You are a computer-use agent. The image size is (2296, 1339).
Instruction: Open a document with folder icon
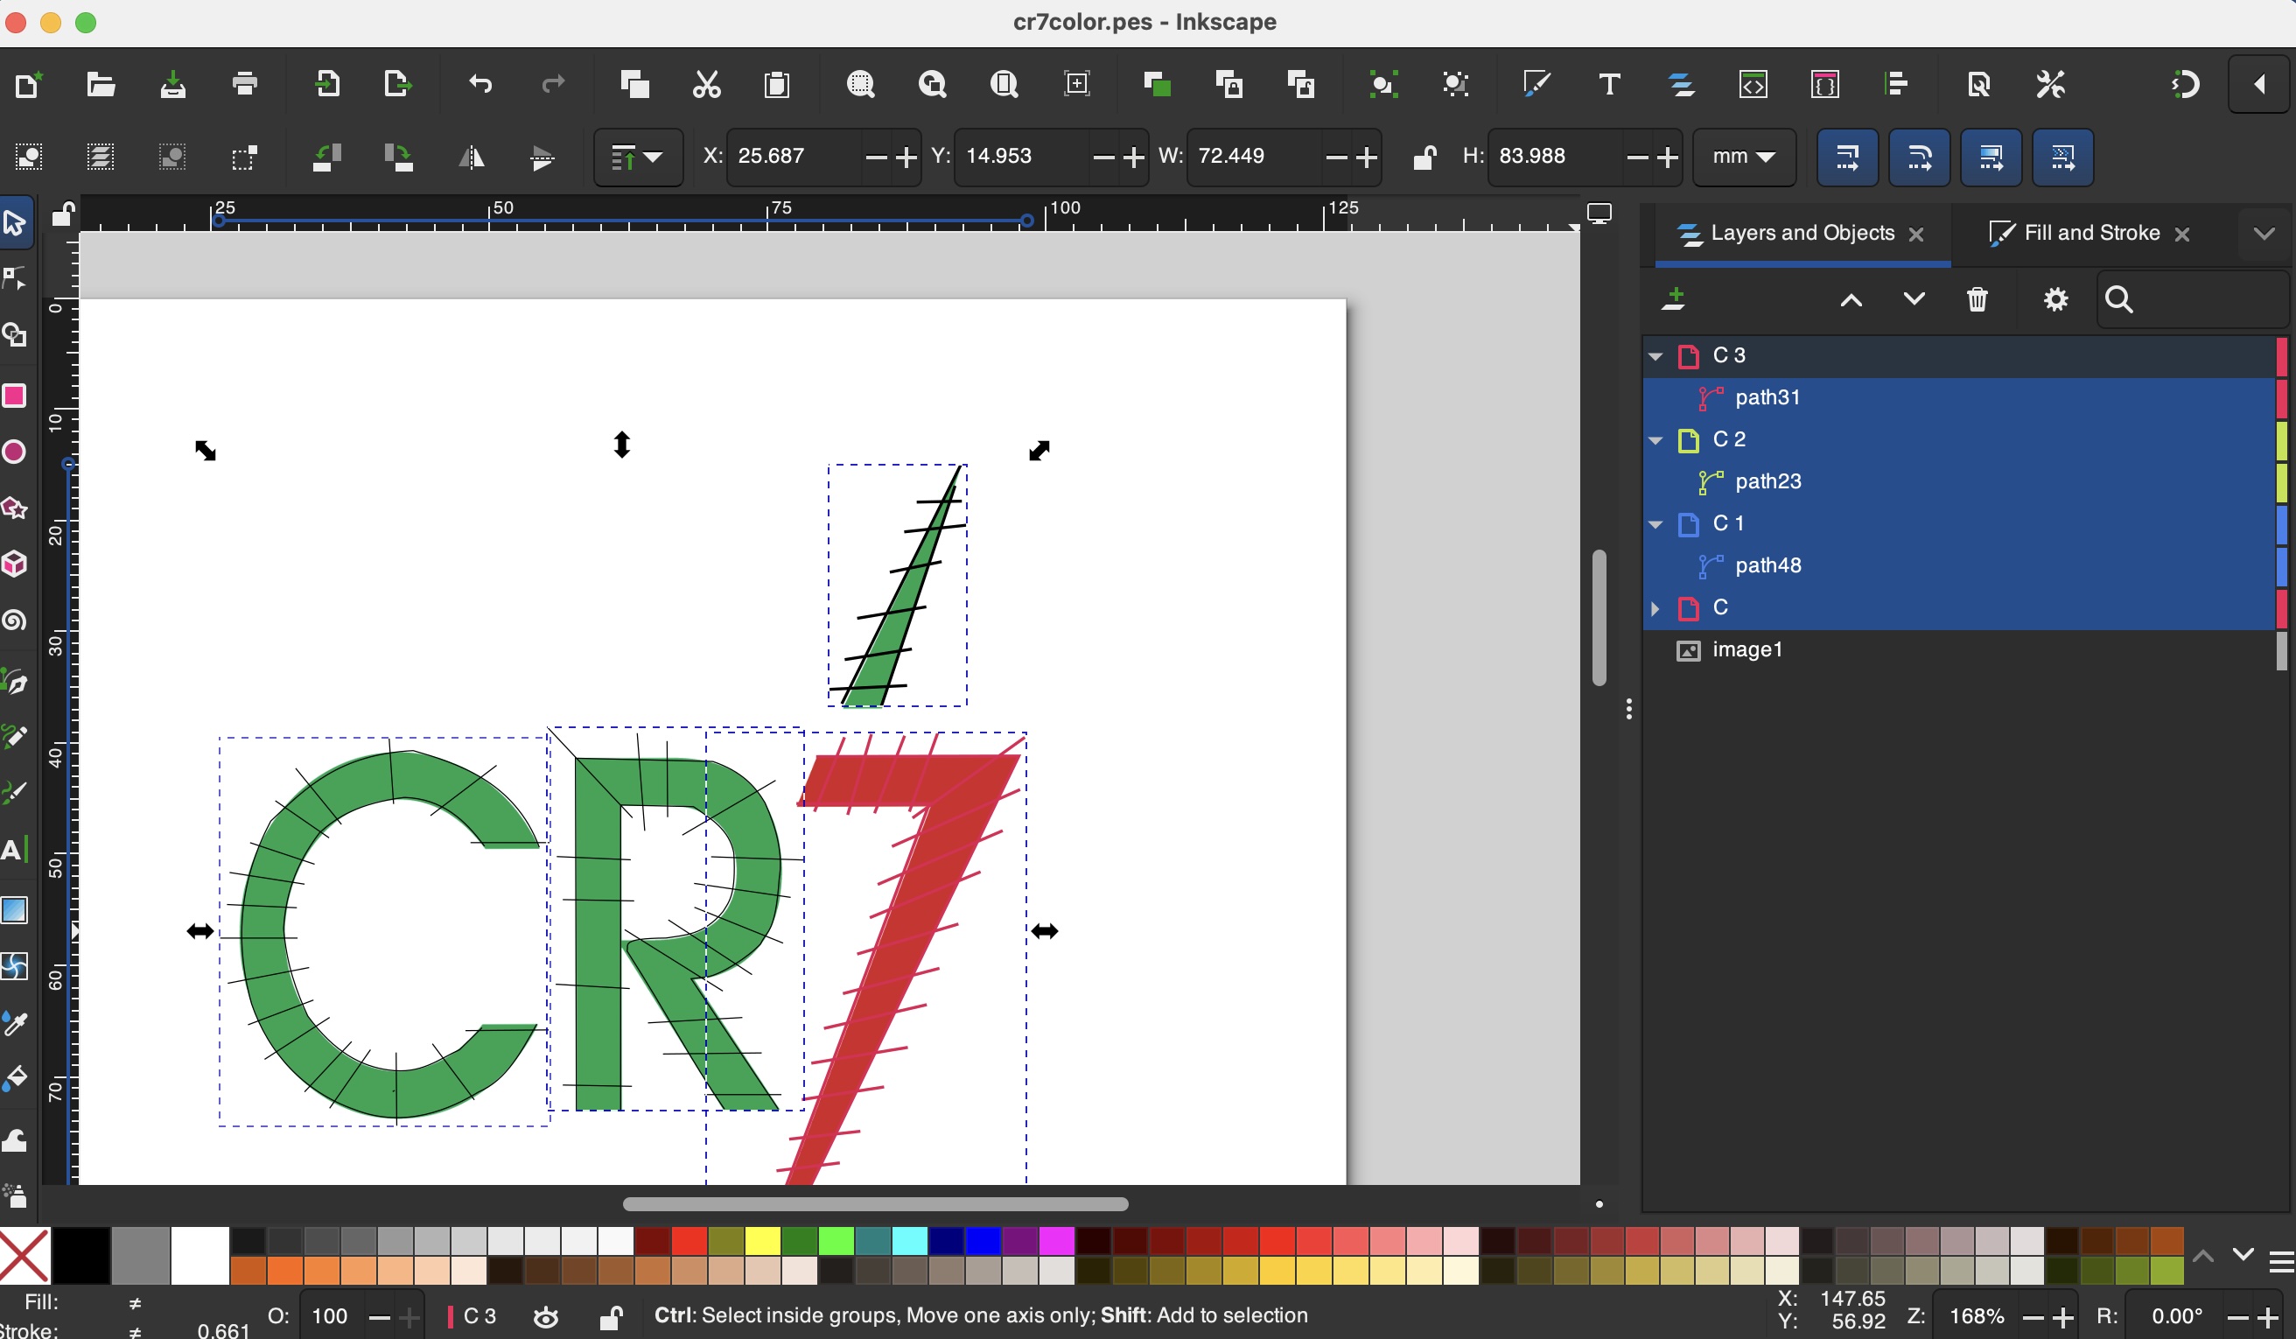pos(101,85)
